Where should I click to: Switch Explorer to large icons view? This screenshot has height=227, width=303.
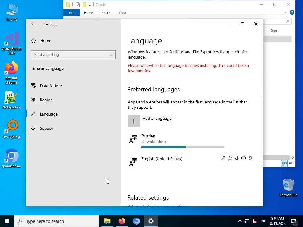click(x=291, y=163)
